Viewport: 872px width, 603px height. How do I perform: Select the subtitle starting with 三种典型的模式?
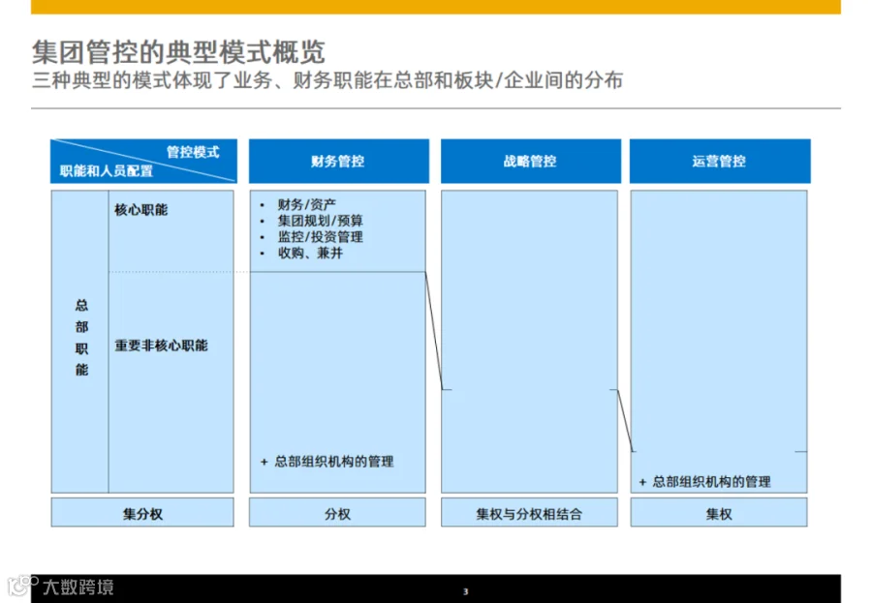(327, 80)
